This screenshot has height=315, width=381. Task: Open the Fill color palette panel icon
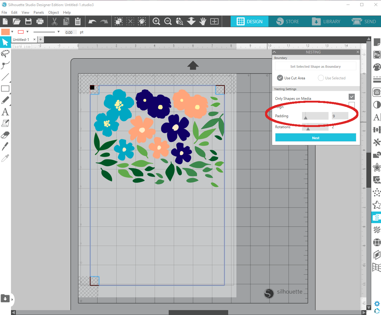[x=377, y=67]
